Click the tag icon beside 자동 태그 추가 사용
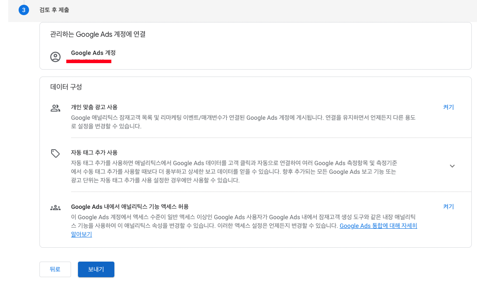Image resolution: width=477 pixels, height=291 pixels. tap(55, 153)
